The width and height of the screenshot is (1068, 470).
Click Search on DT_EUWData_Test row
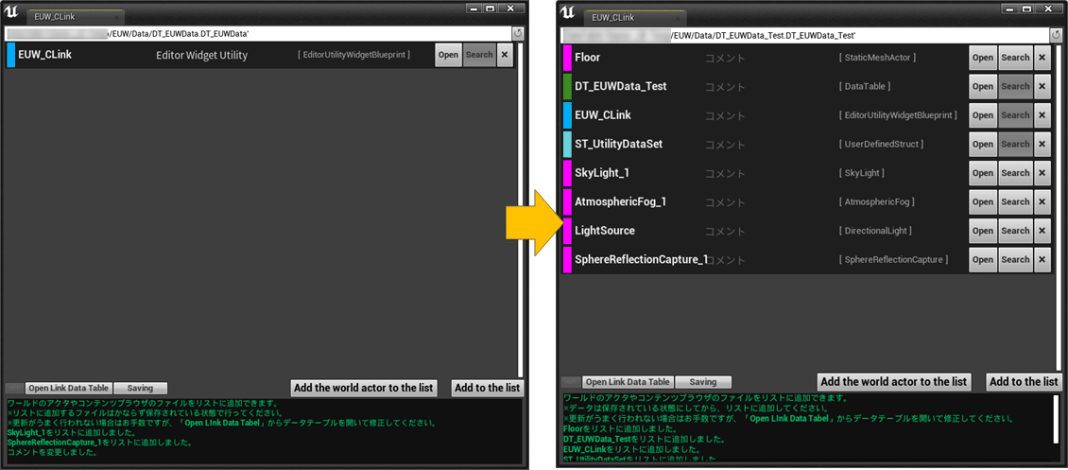click(x=1016, y=86)
